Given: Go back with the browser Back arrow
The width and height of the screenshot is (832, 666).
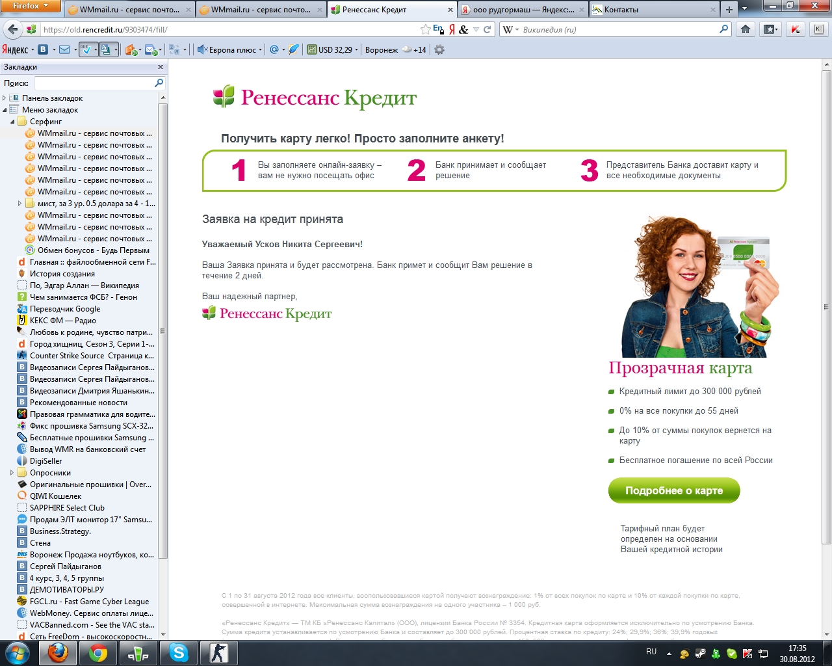Looking at the screenshot, I should [x=12, y=29].
